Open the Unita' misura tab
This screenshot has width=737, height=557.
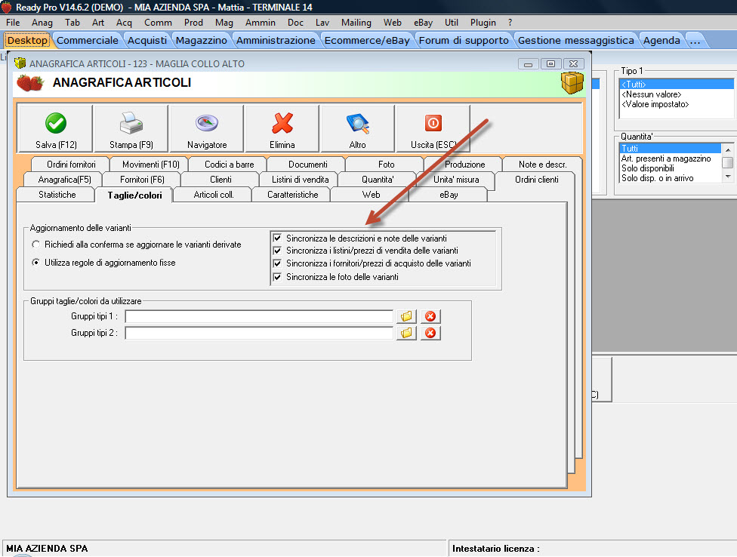[456, 180]
